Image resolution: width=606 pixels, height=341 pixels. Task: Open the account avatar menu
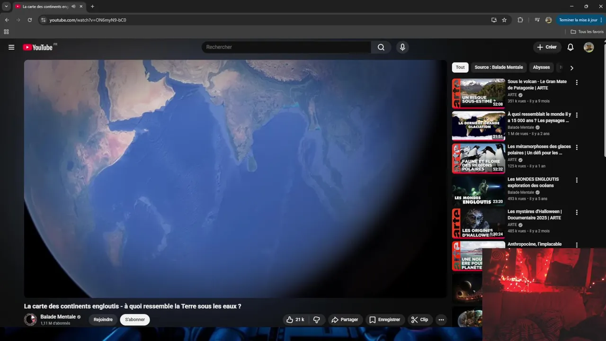pos(588,47)
